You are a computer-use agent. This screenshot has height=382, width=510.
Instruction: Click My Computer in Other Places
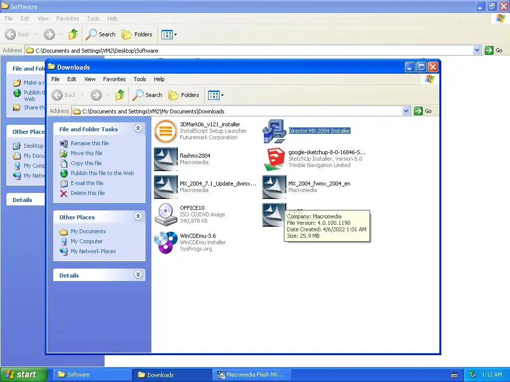tap(87, 241)
